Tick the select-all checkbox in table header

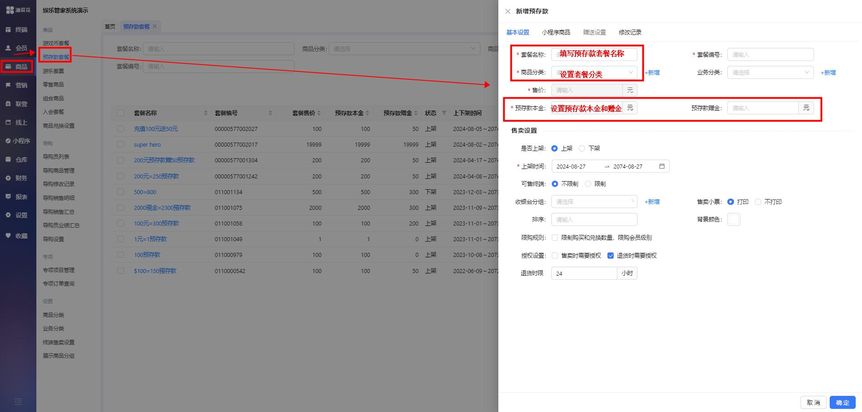pyautogui.click(x=120, y=113)
